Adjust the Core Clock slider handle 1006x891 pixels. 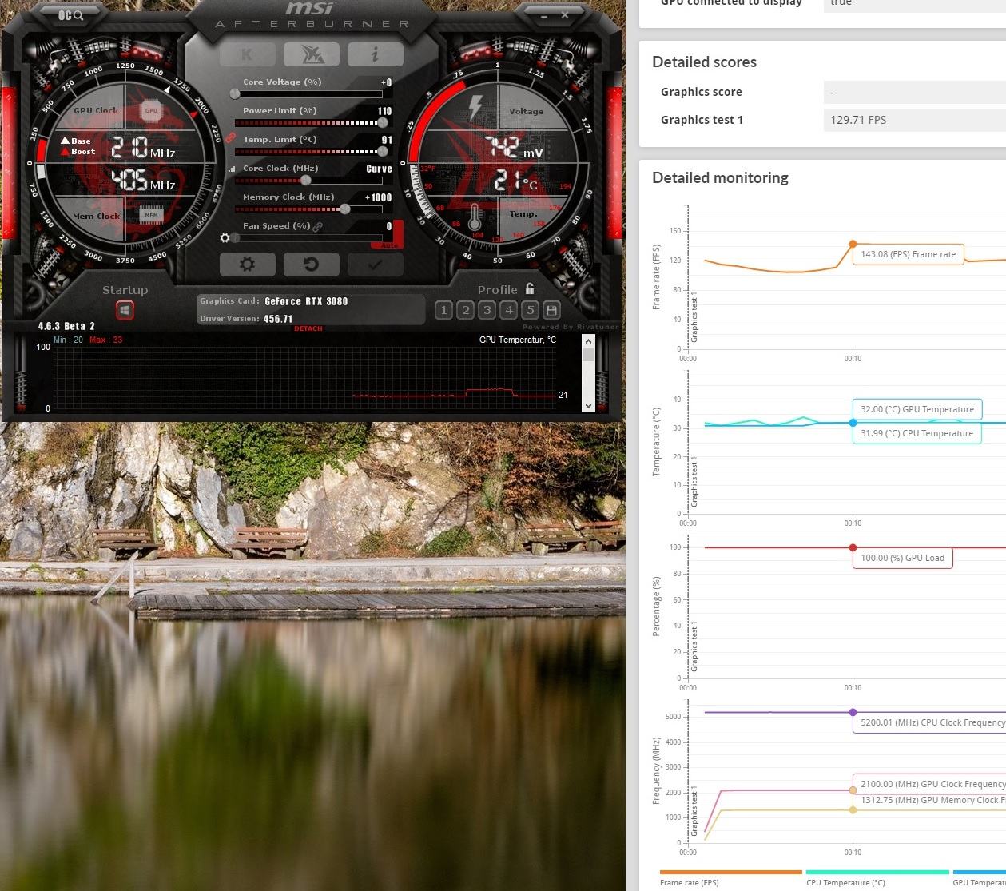point(305,181)
